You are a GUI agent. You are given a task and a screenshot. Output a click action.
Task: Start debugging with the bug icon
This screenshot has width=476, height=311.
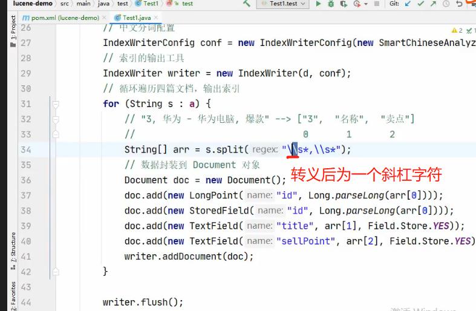(x=331, y=4)
